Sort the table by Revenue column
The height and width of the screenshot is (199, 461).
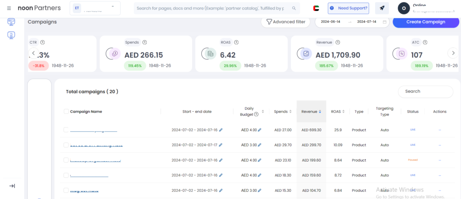click(x=312, y=112)
